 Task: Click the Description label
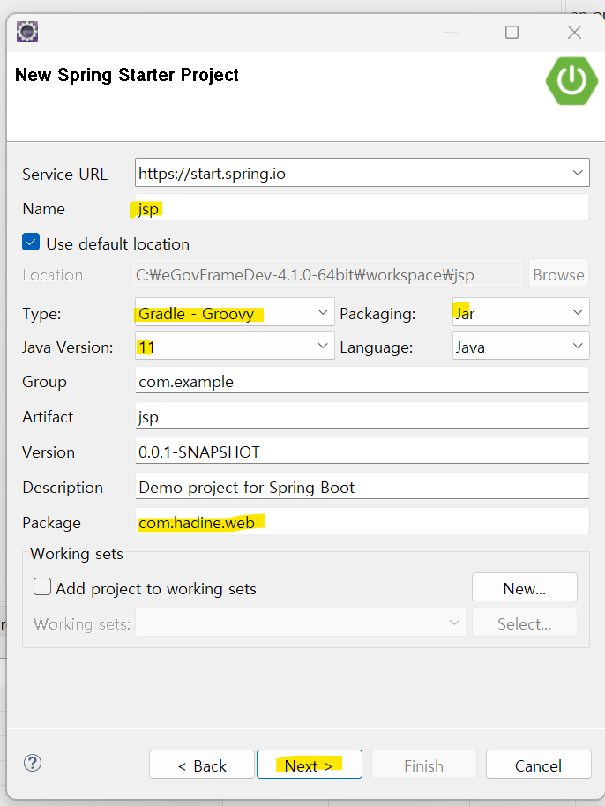pos(63,488)
